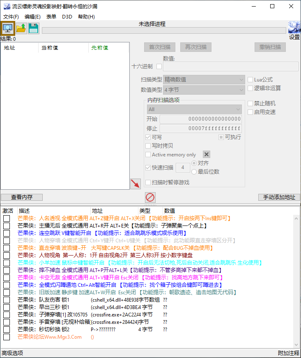The image size is (301, 358).
Task: Click the address list scrollbar up arrow
Action: click(x=296, y=219)
